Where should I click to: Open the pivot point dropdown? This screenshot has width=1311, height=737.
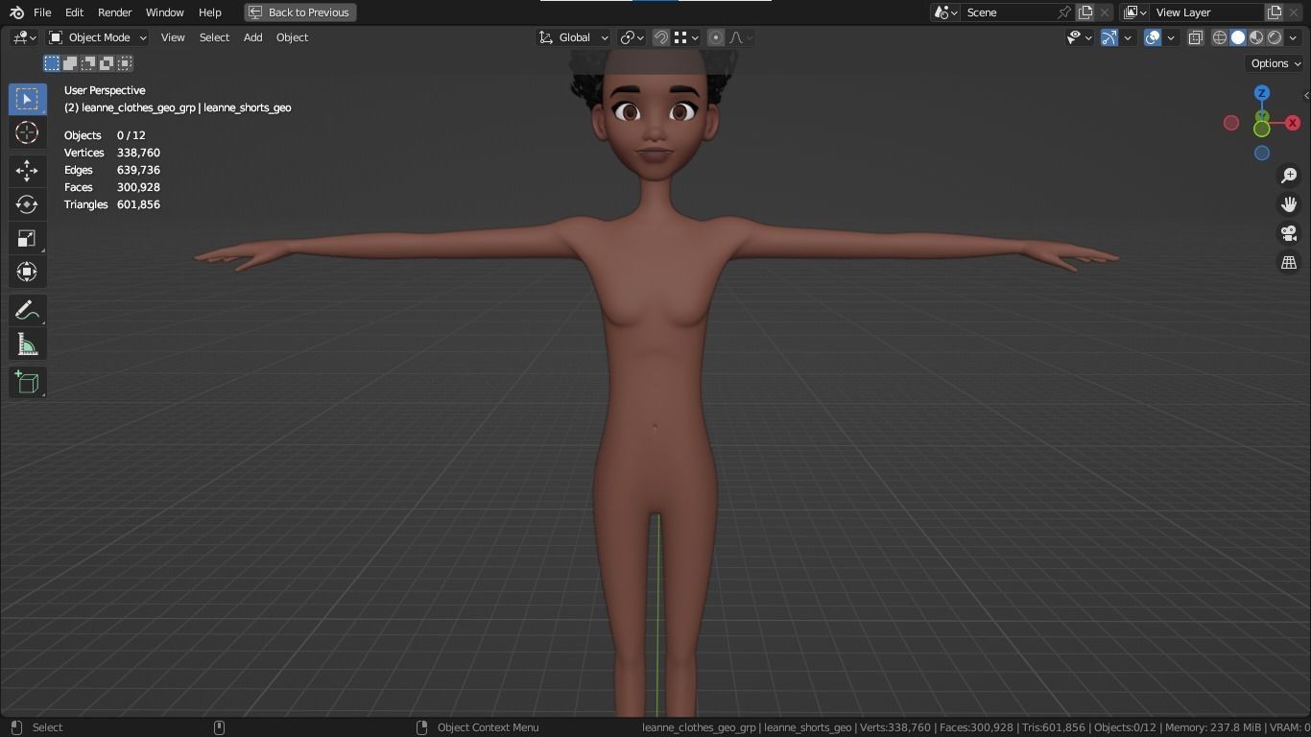click(632, 37)
